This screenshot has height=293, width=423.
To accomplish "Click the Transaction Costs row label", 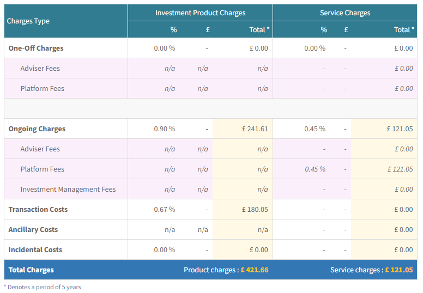I will pyautogui.click(x=38, y=210).
